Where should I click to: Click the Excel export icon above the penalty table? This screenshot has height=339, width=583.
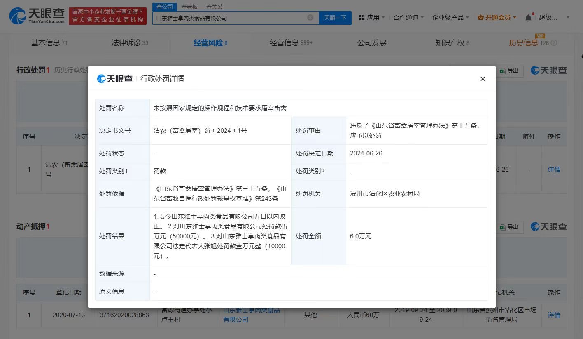click(x=502, y=71)
